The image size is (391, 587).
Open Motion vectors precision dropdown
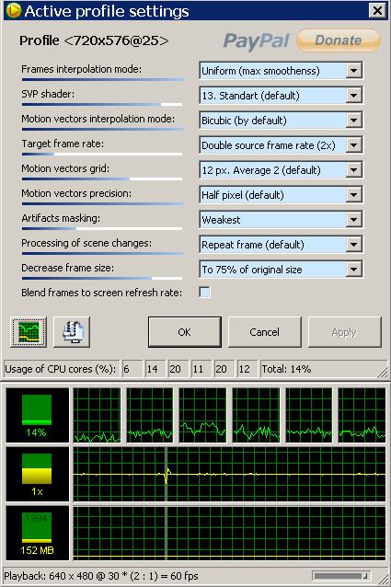353,195
